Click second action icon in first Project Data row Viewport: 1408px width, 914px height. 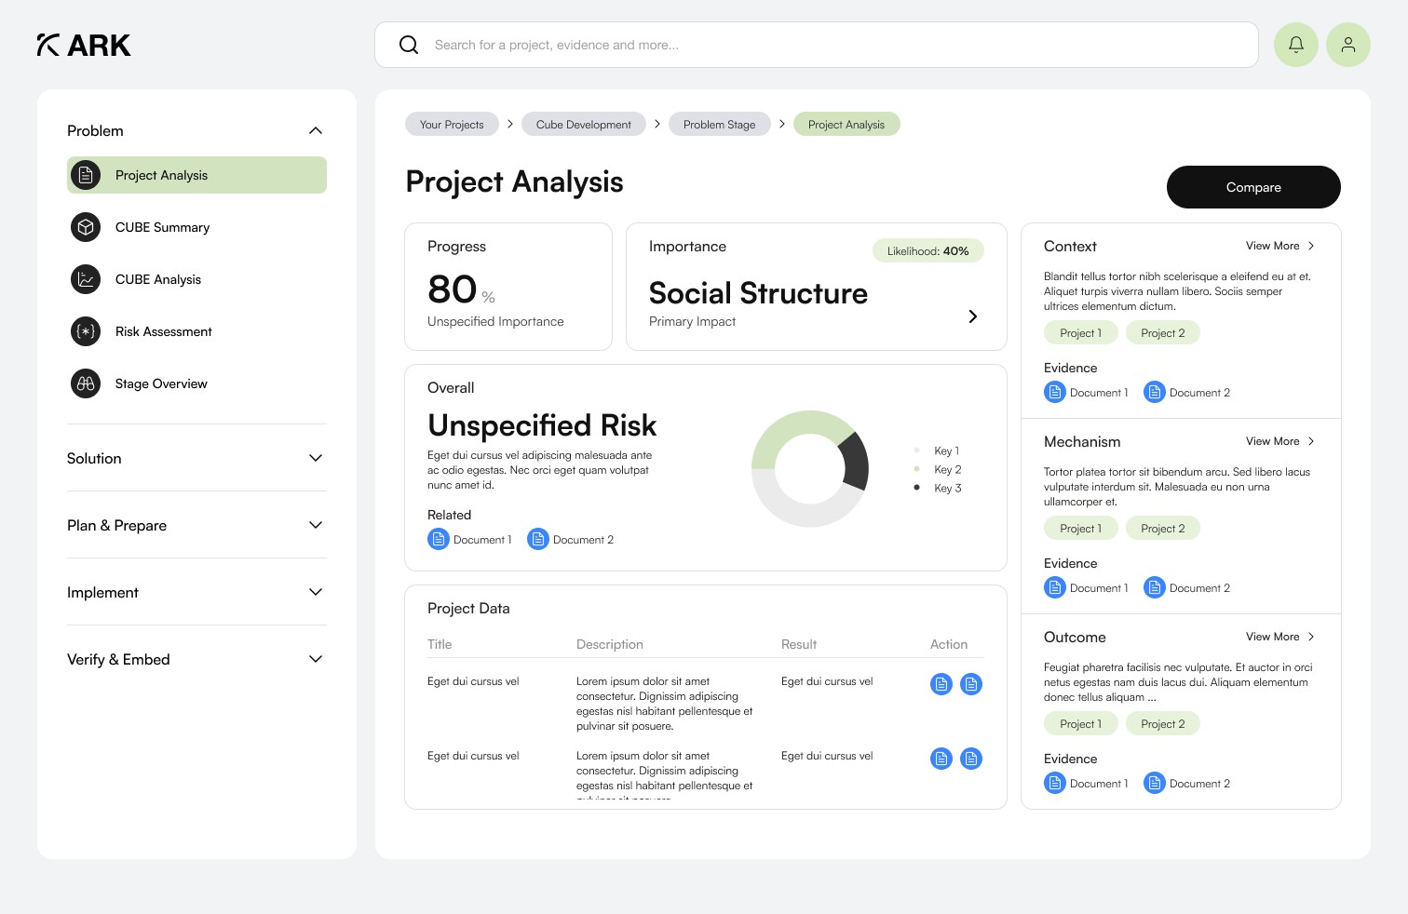971,684
